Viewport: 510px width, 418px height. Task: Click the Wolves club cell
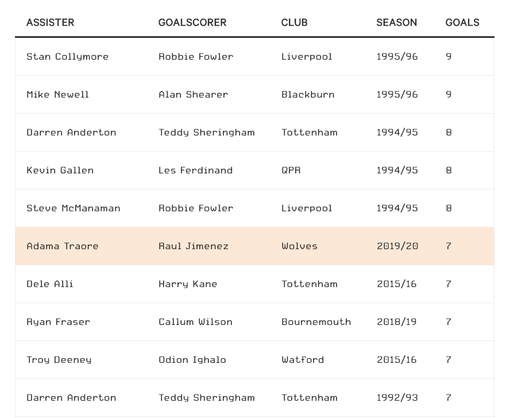coord(299,246)
